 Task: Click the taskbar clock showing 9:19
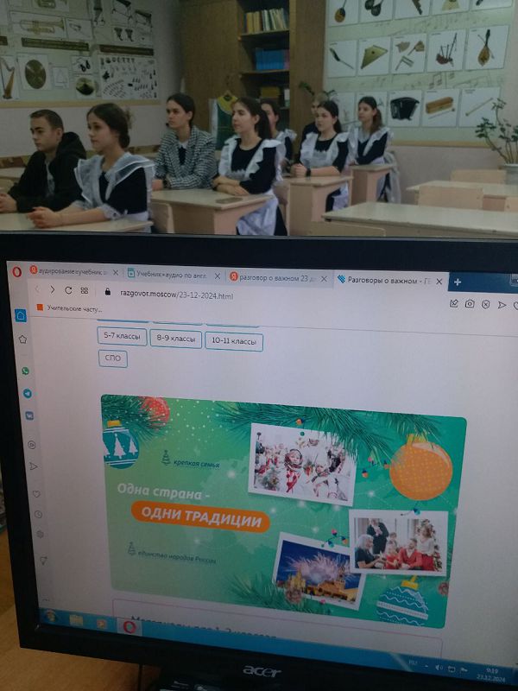492,675
